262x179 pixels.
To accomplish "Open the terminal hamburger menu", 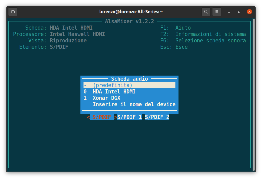I will coord(217,12).
